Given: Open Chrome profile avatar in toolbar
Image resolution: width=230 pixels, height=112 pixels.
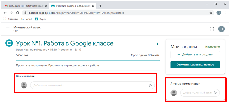Looking at the screenshot, I should pos(219,13).
